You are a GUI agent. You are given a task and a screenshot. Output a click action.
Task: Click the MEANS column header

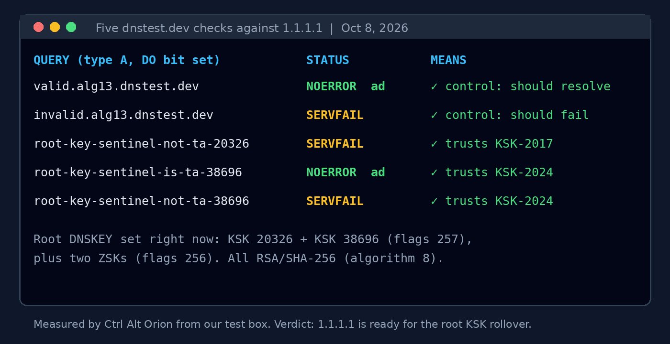point(448,60)
